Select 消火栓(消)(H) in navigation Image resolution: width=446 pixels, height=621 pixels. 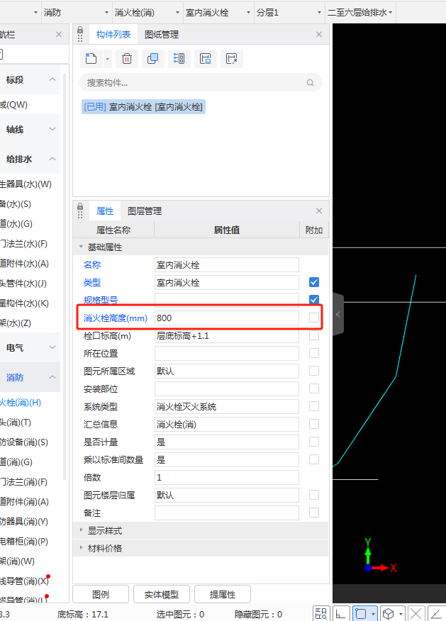click(21, 403)
